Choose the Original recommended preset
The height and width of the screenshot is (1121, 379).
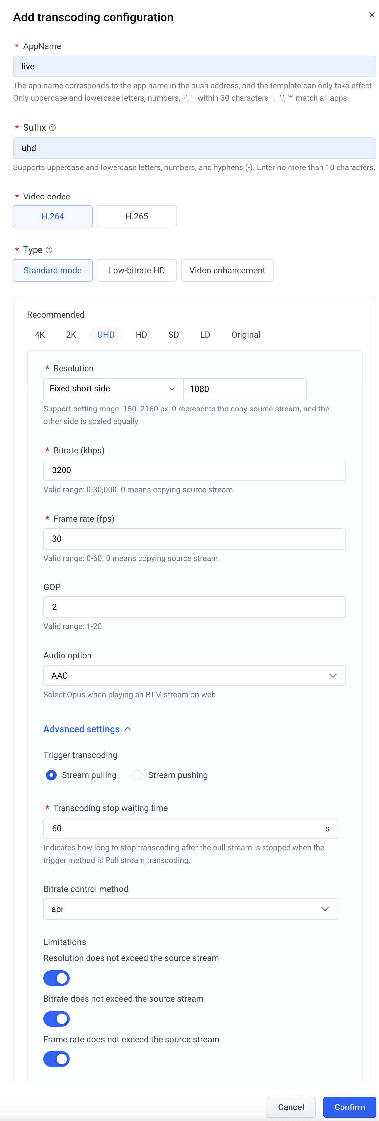(x=246, y=335)
